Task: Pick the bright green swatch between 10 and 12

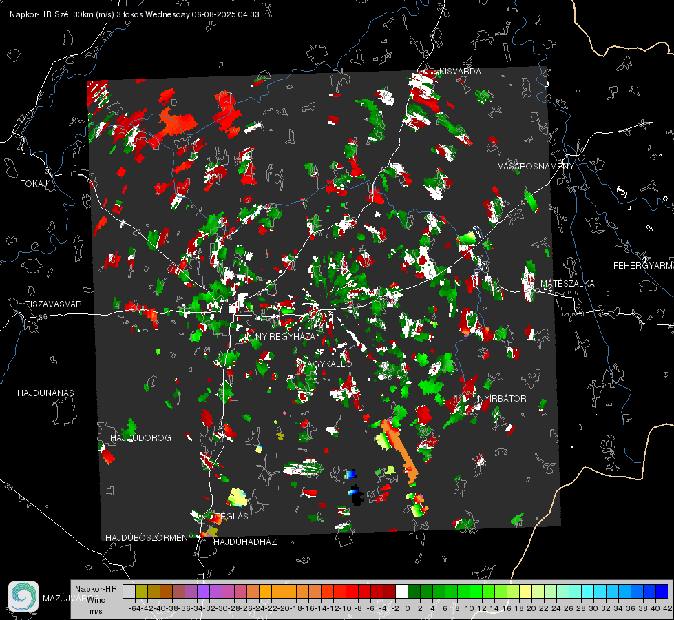Action: [x=476, y=592]
